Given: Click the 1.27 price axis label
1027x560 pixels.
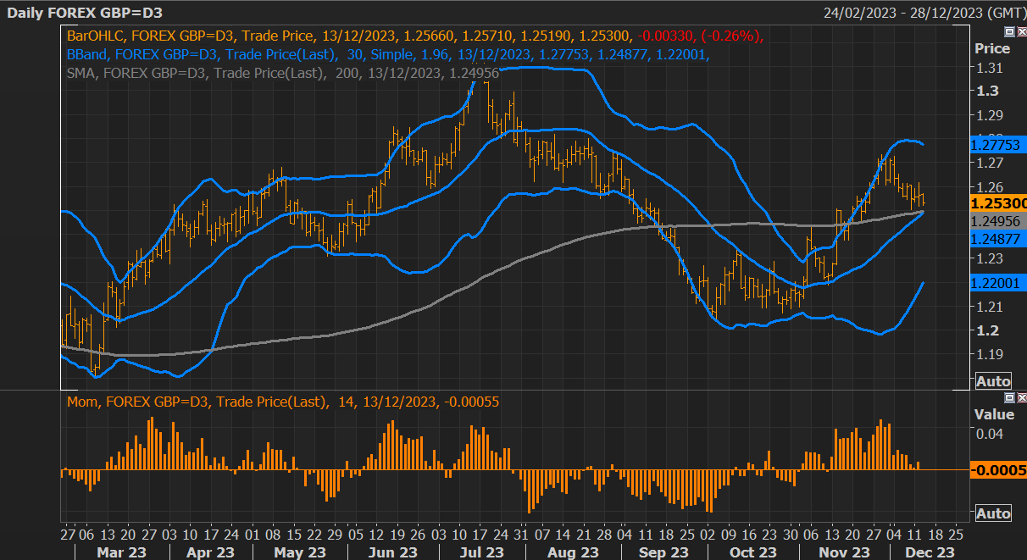Looking at the screenshot, I should pos(990,163).
